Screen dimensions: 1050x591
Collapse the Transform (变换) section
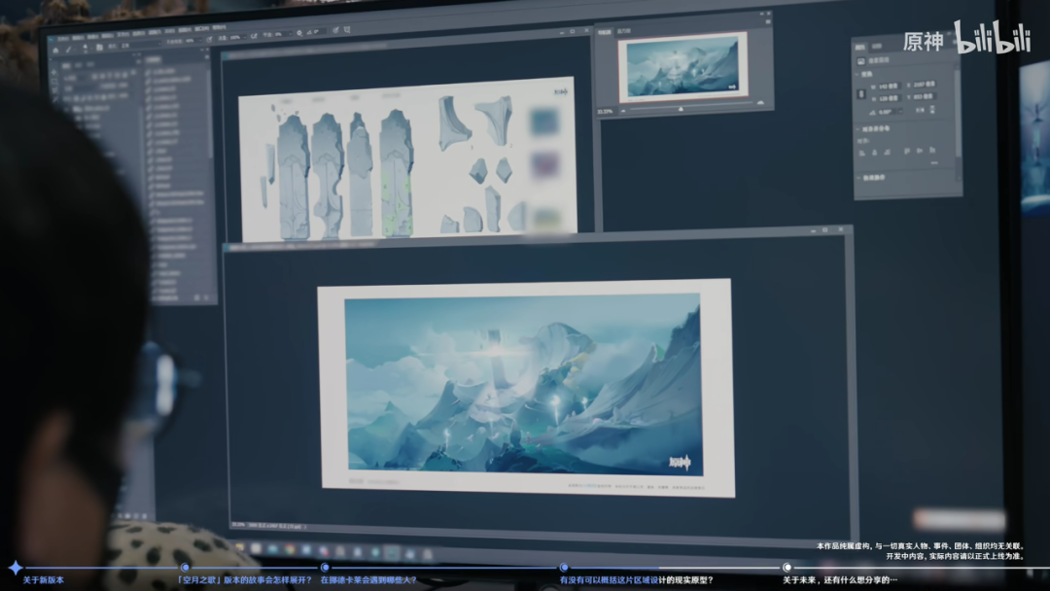coord(857,74)
